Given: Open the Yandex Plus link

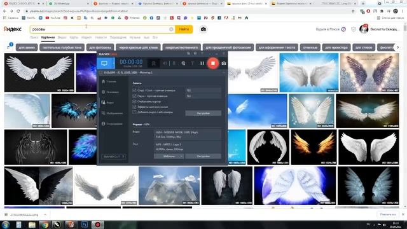Looking at the screenshot, I should pyautogui.click(x=331, y=29).
